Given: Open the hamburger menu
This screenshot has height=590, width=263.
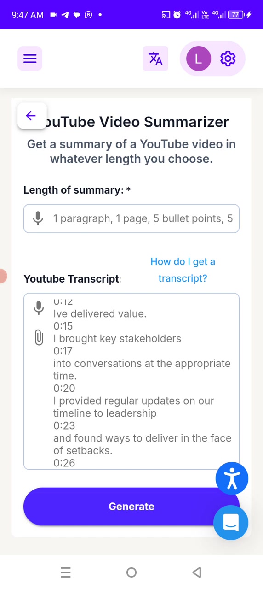Looking at the screenshot, I should (30, 59).
